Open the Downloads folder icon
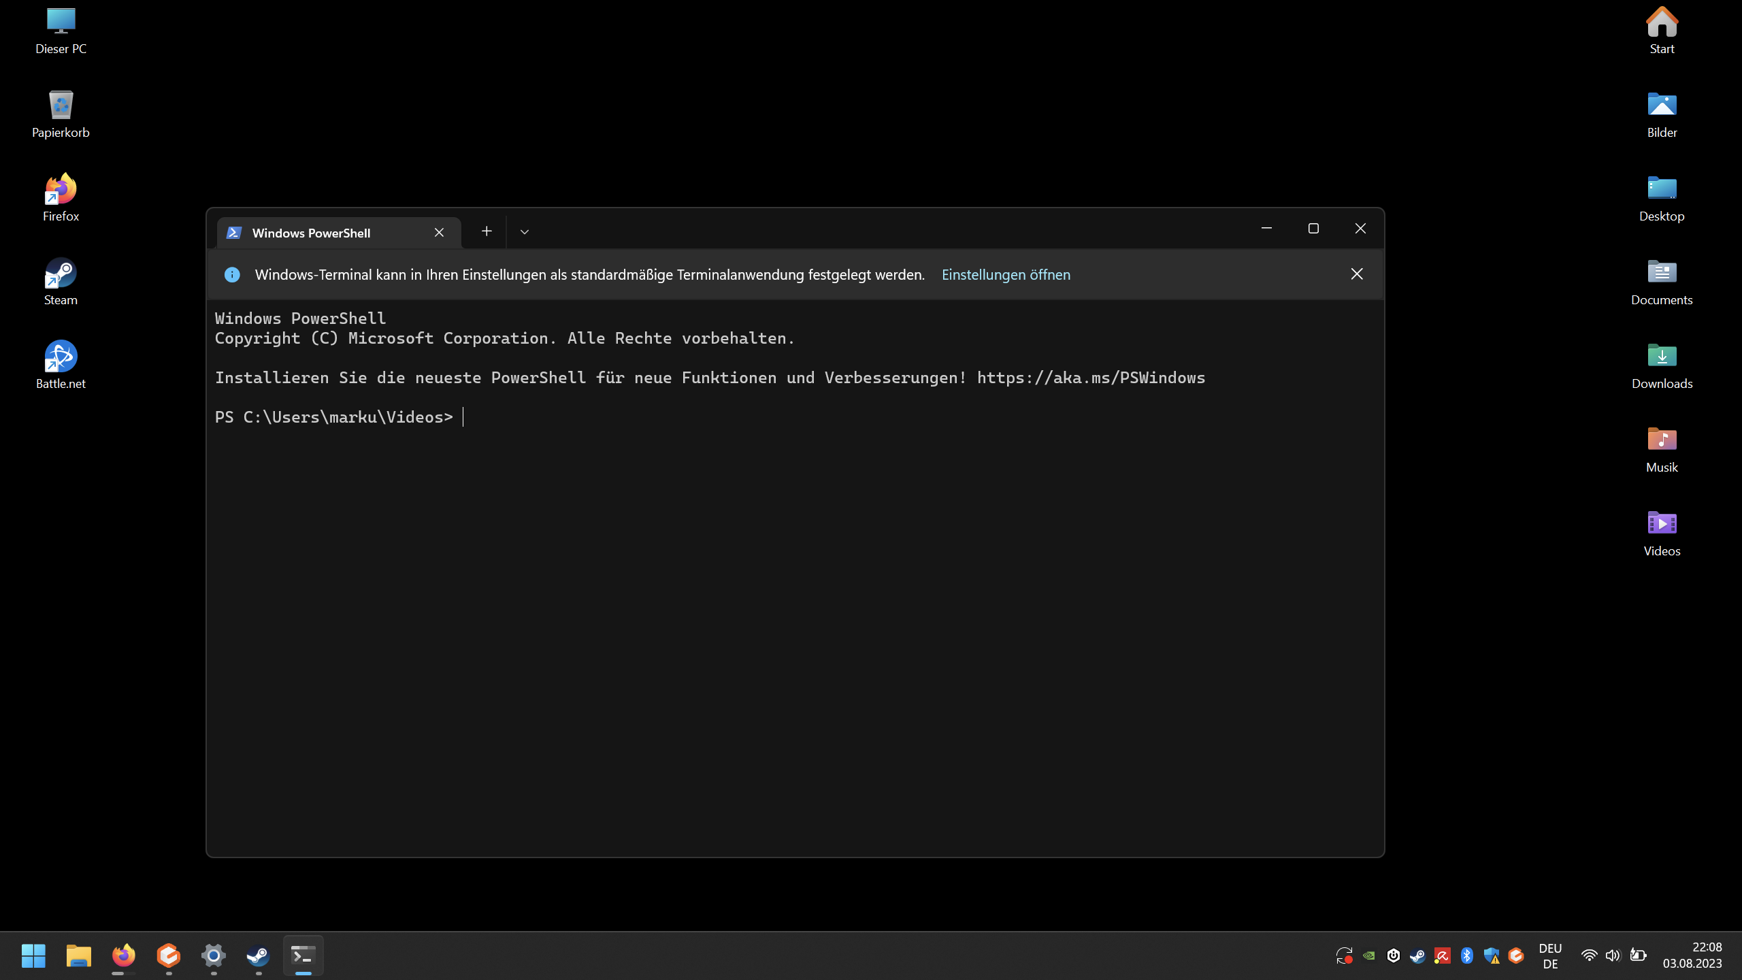 coord(1661,365)
